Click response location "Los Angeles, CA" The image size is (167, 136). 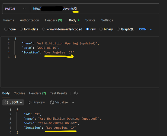point(61,128)
